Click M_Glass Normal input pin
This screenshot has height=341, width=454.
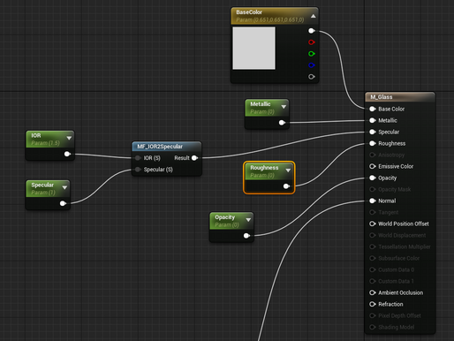pos(373,201)
